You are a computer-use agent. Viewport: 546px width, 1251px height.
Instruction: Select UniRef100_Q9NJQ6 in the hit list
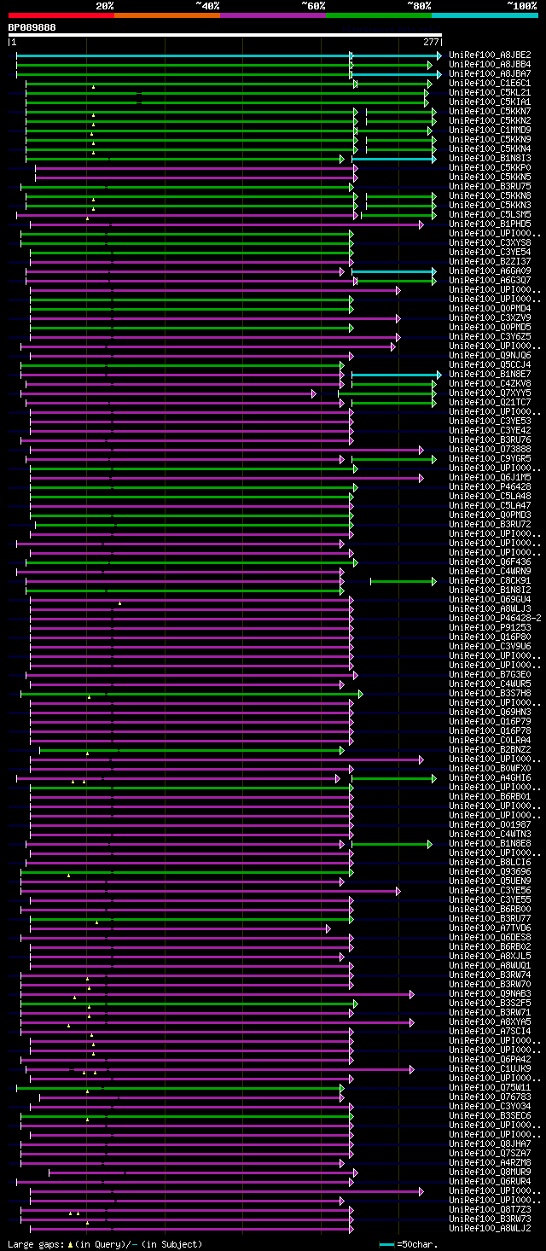490,355
